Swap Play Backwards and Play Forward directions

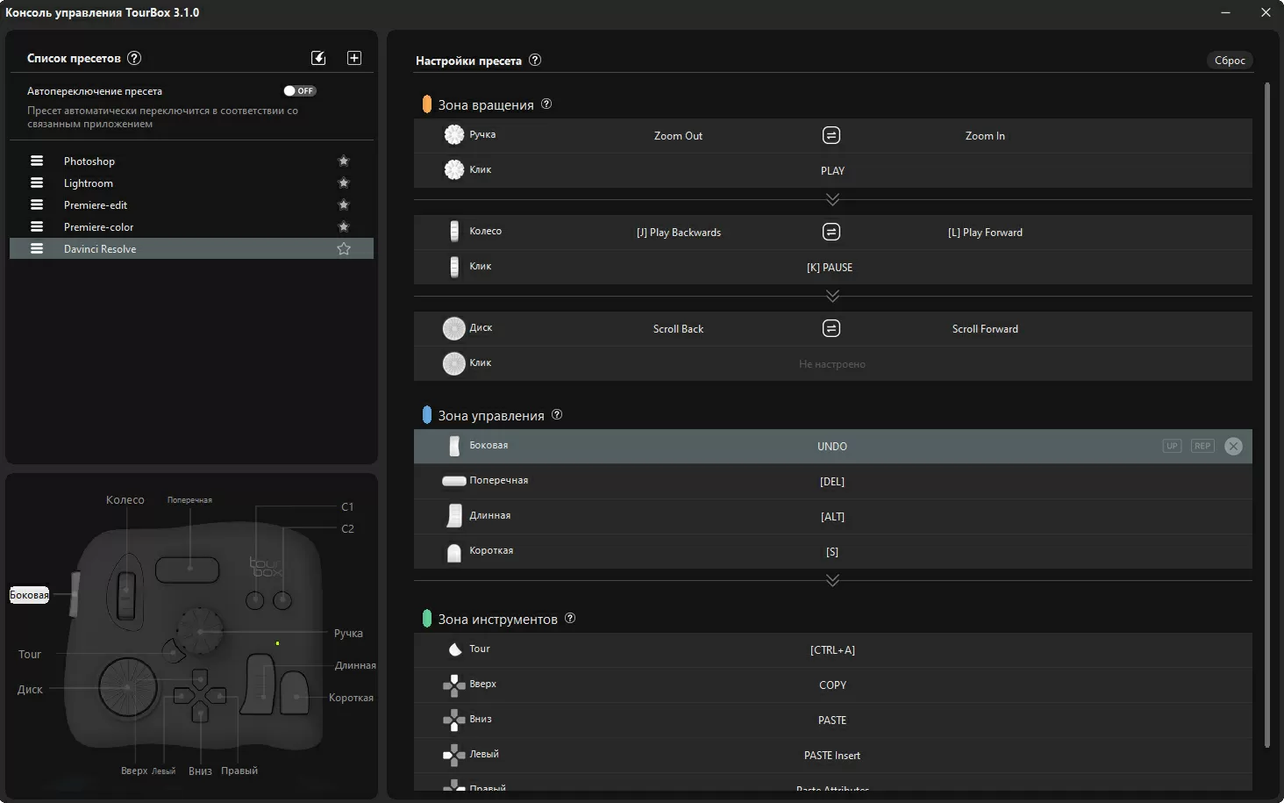coord(831,232)
